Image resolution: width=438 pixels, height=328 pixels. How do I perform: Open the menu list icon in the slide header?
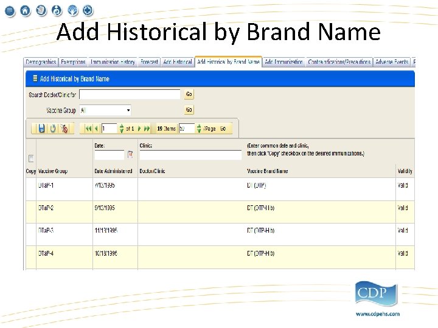coord(10,11)
